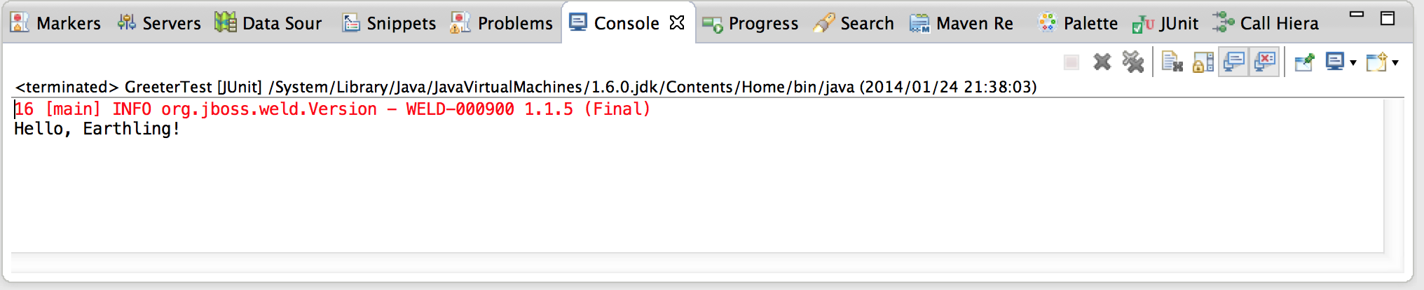
Task: Toggle Show Console on standard output change
Action: (x=1234, y=62)
